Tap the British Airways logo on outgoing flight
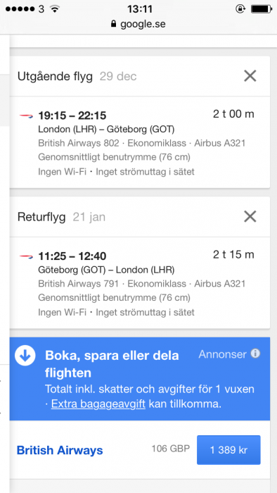 tap(26, 116)
